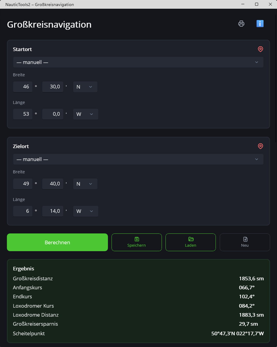Open the Zielort location preset dropdown
This screenshot has width=277, height=347.
138,159
